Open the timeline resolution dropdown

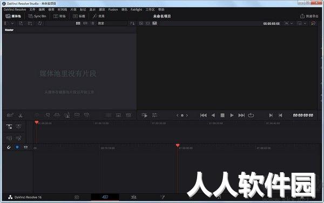tap(289, 23)
